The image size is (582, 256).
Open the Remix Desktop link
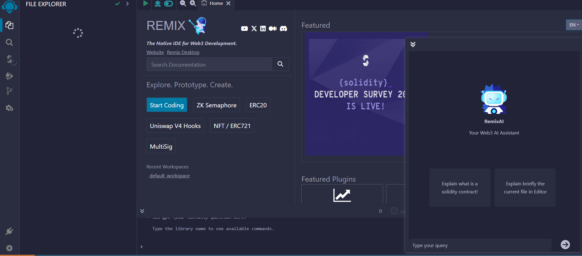click(x=183, y=52)
